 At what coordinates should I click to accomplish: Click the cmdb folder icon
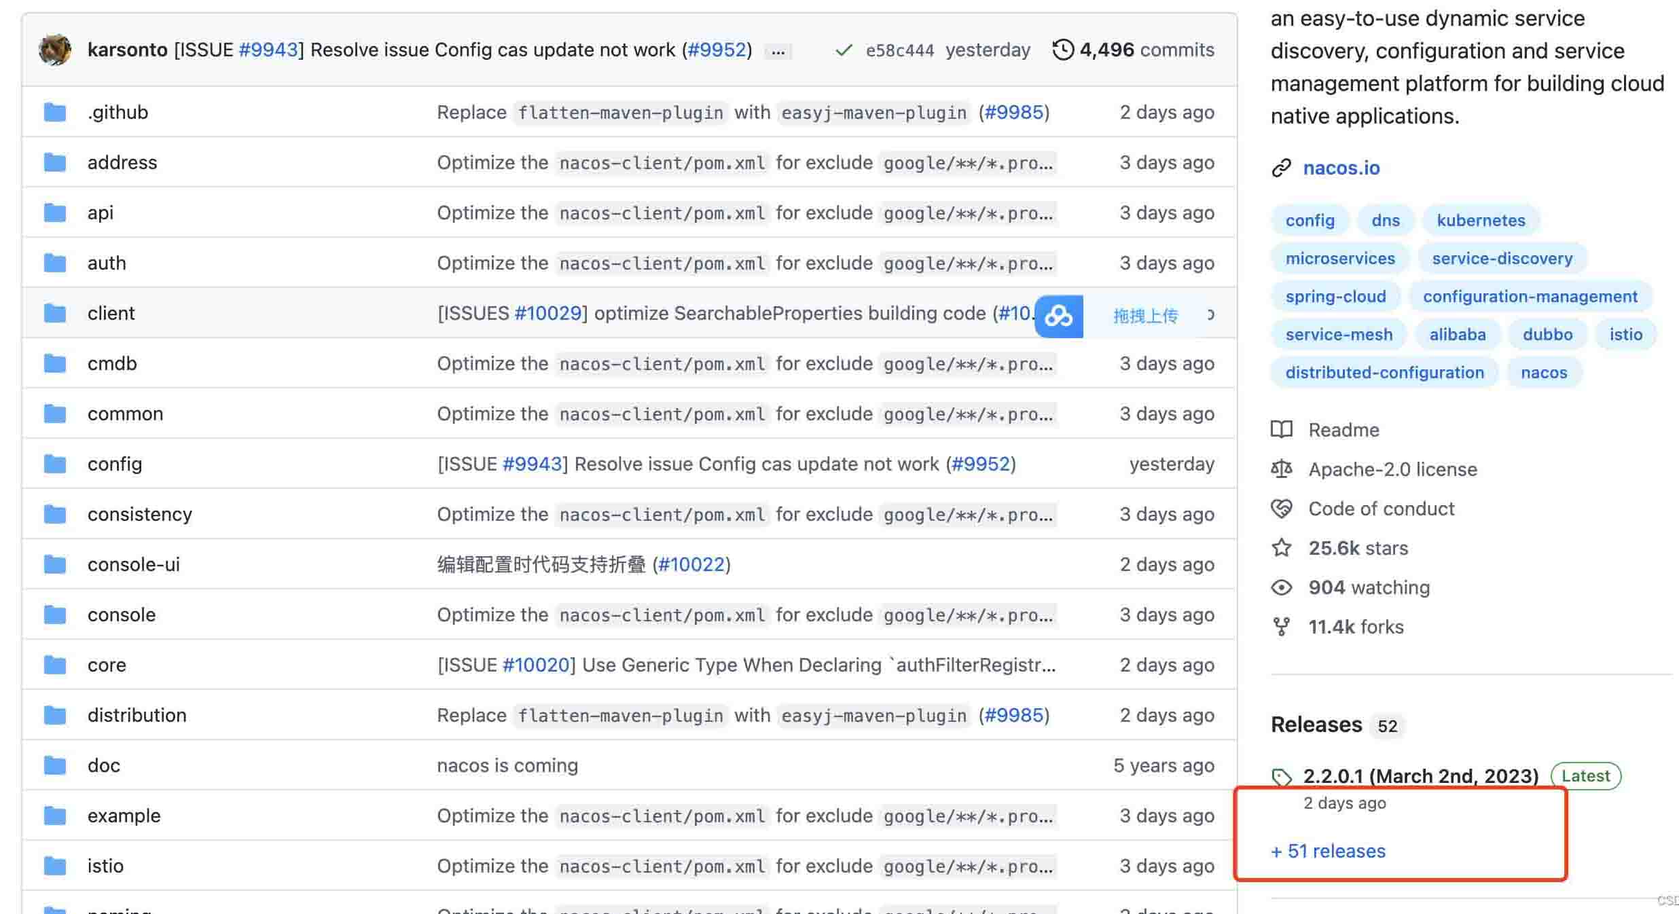[55, 363]
